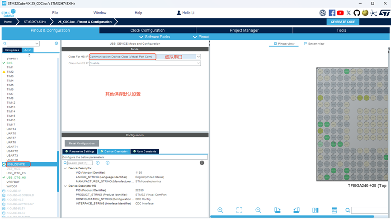Image resolution: width=391 pixels, height=219 pixels.
Task: Select TIM2 in the peripheral list
Action: tap(10, 71)
